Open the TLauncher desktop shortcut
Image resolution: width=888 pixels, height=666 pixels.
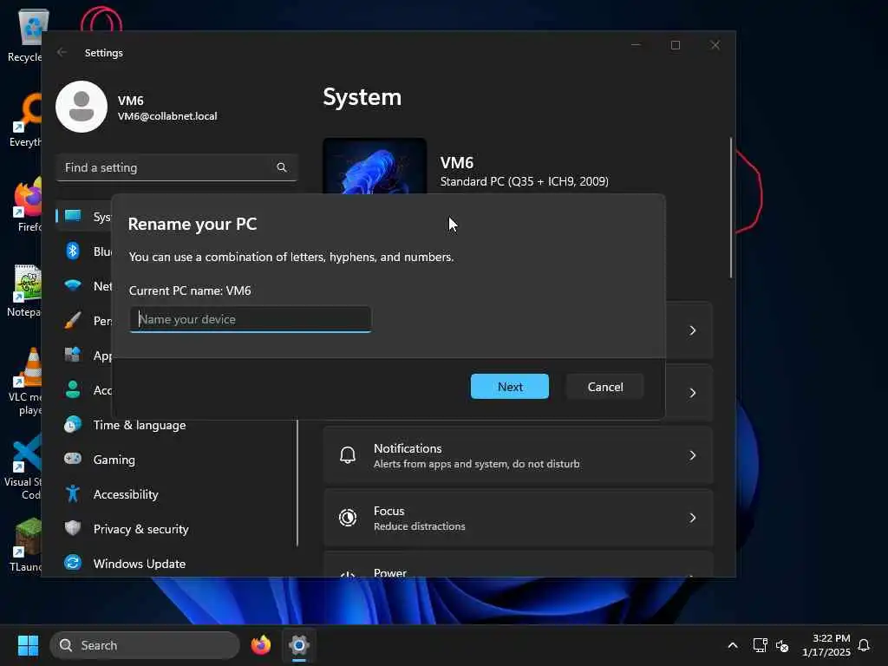(x=25, y=545)
